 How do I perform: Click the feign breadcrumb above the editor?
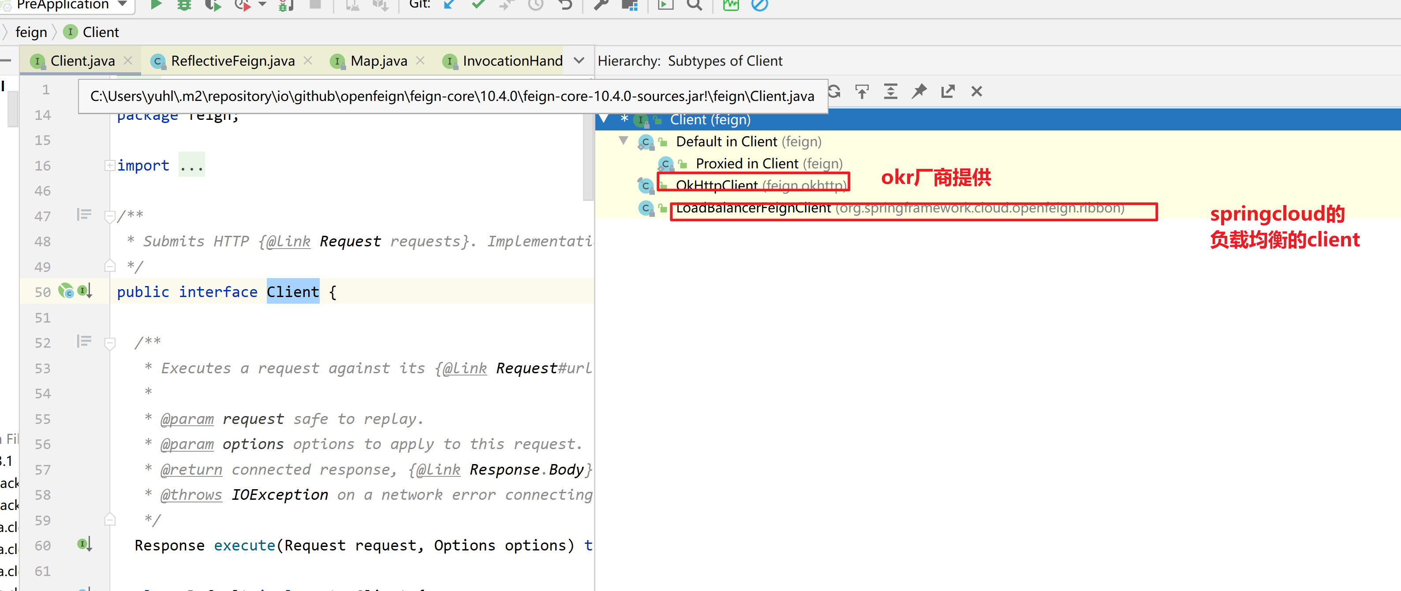click(x=31, y=32)
